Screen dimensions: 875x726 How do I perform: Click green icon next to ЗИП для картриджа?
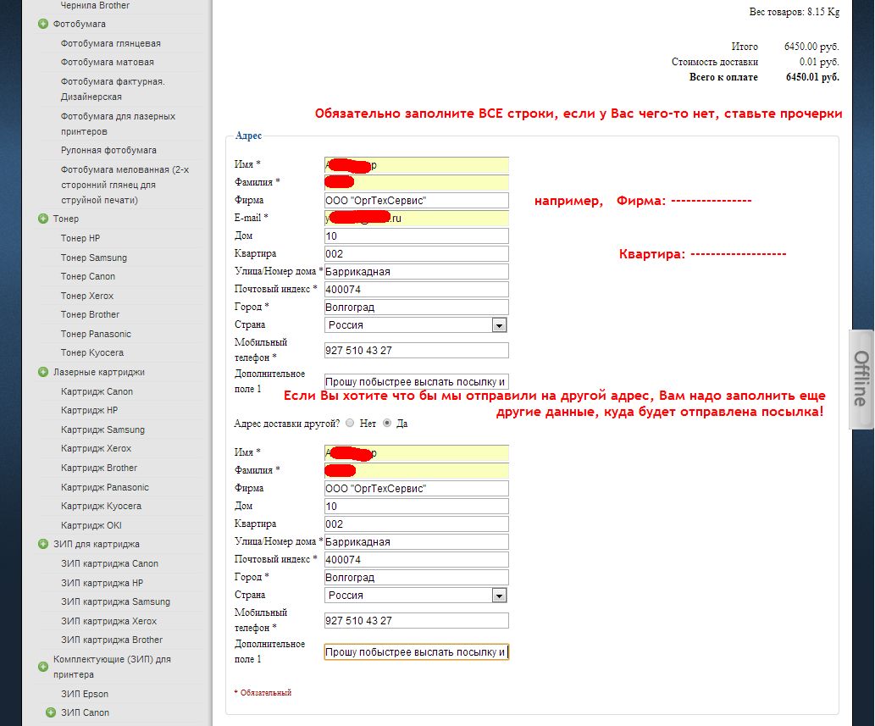pyautogui.click(x=43, y=544)
